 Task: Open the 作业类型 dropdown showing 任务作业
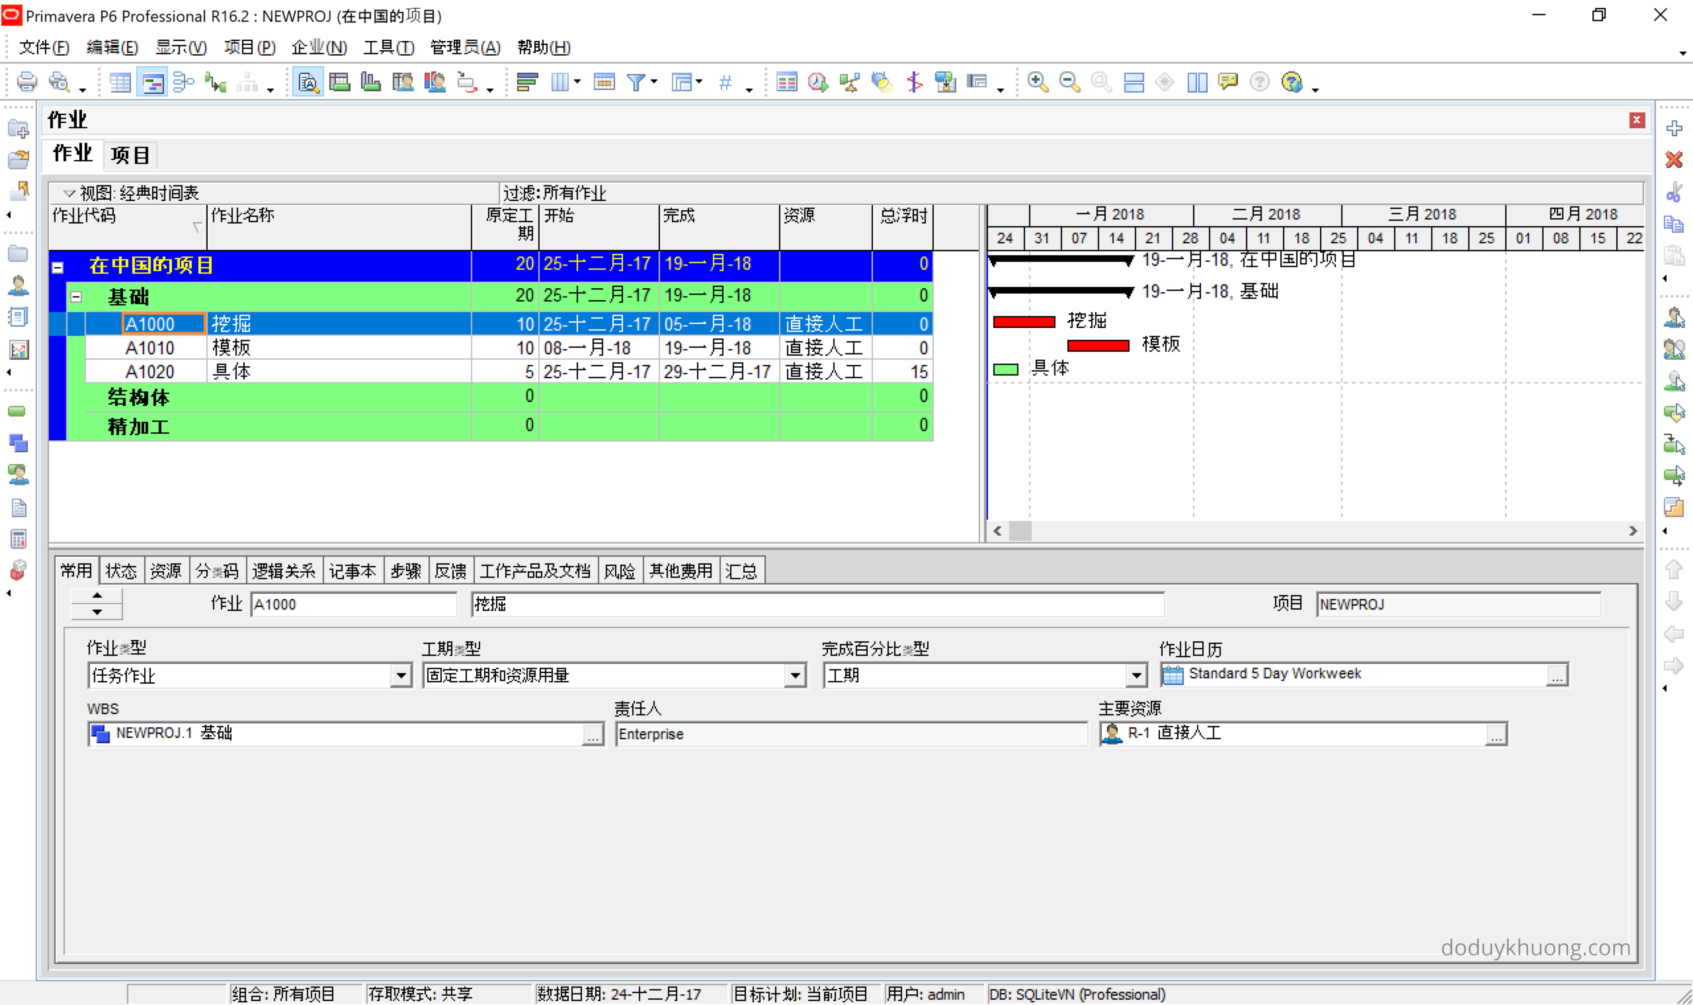pos(401,675)
